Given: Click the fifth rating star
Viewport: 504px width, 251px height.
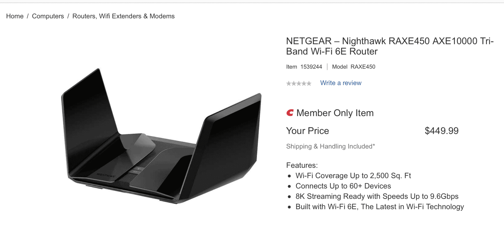Looking at the screenshot, I should [309, 84].
